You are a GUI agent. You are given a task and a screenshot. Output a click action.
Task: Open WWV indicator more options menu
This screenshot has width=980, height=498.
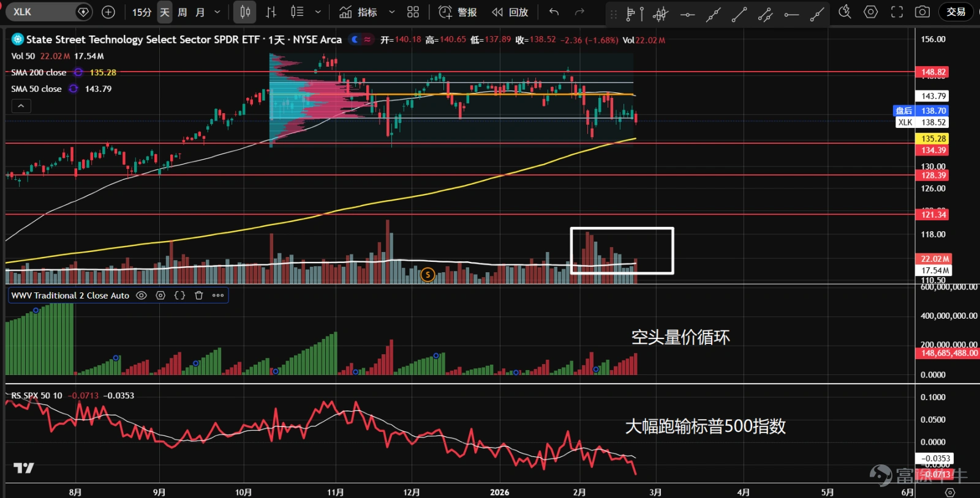(218, 295)
